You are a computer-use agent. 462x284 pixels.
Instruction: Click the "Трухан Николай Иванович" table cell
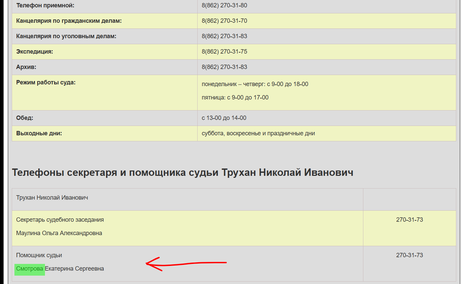[x=52, y=198]
